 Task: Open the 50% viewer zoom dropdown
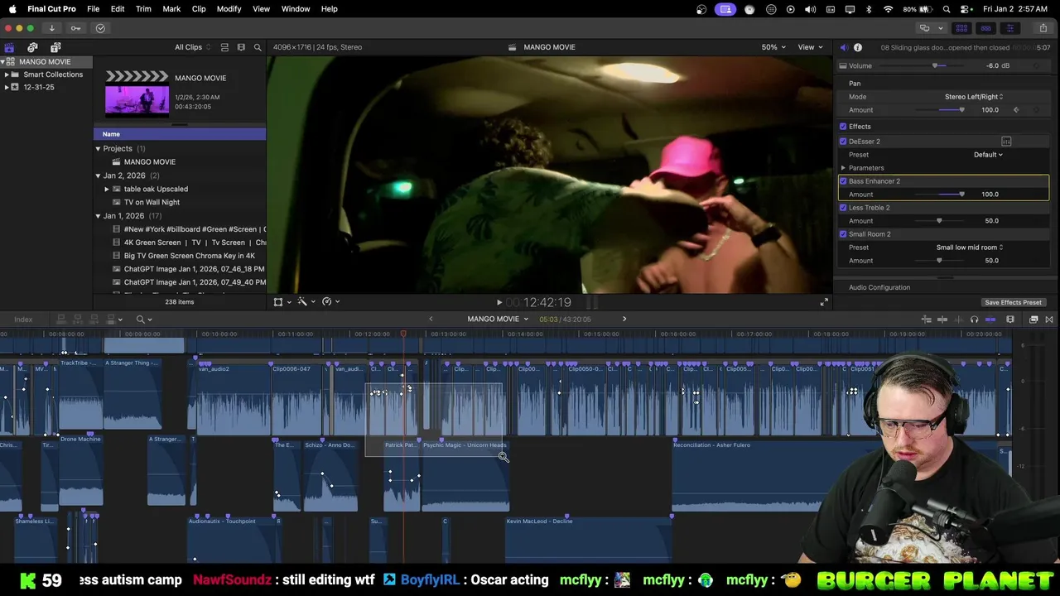(773, 47)
